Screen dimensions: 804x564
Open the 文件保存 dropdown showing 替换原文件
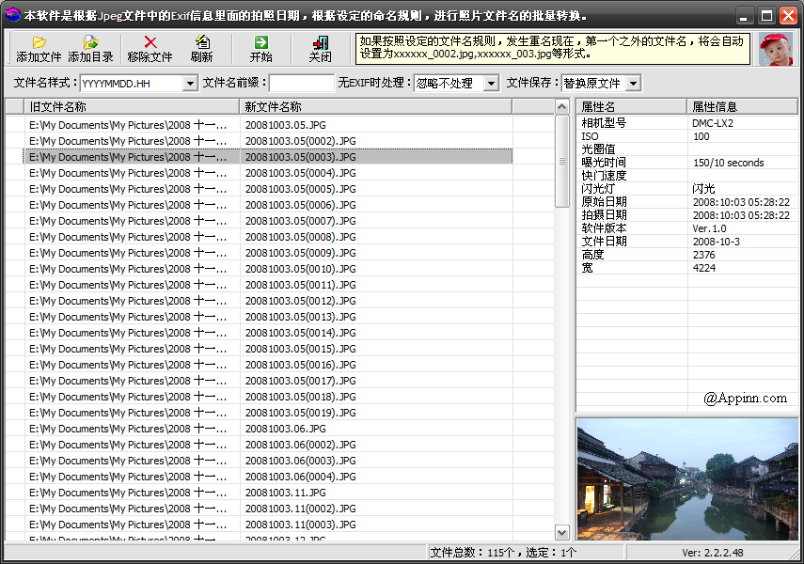pos(633,84)
